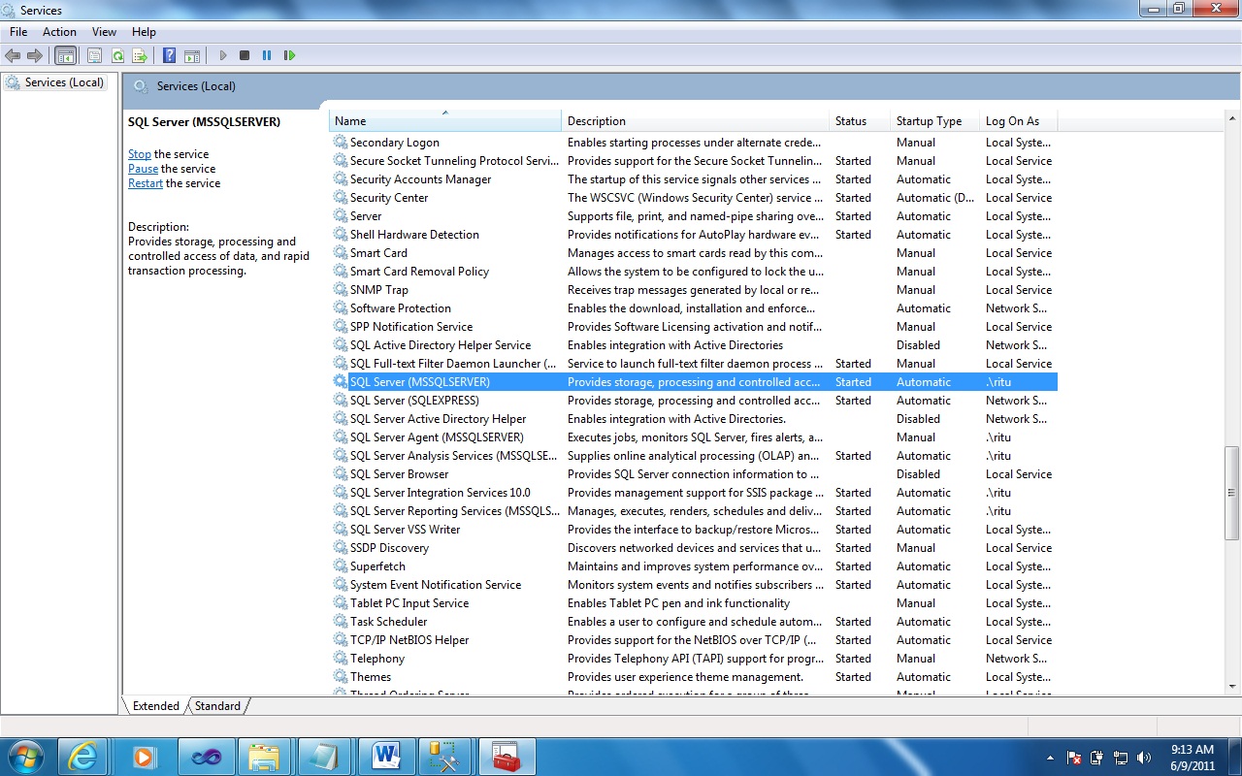Open the View menu
The width and height of the screenshot is (1242, 776).
pyautogui.click(x=104, y=32)
